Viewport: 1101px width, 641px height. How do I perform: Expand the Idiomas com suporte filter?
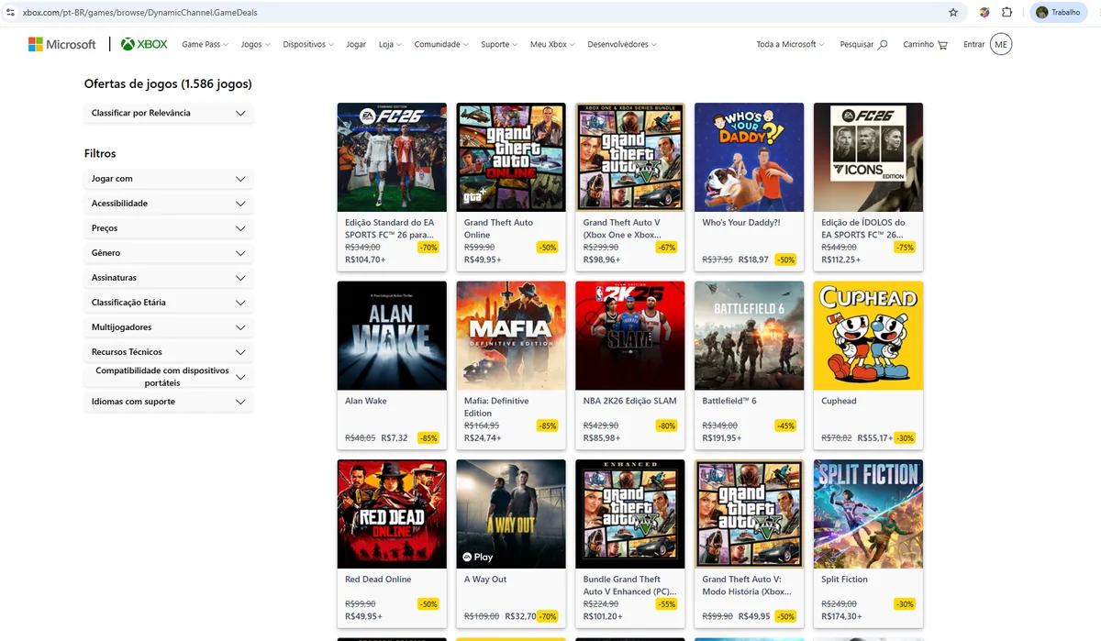(x=169, y=402)
